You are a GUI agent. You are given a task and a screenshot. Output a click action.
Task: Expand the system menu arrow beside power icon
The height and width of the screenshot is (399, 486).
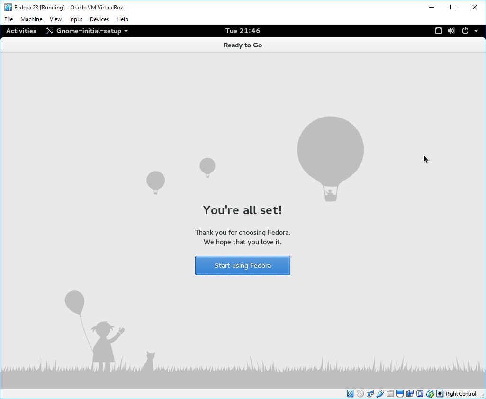click(x=476, y=31)
